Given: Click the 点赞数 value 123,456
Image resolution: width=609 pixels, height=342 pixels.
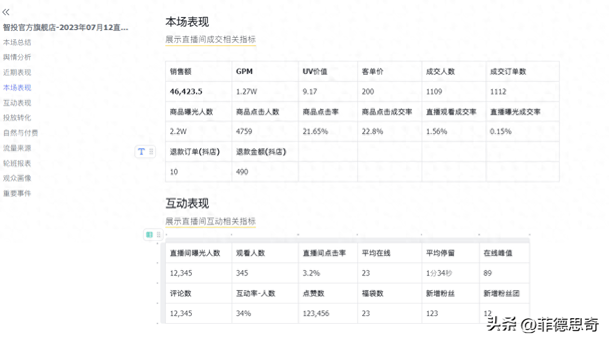Looking at the screenshot, I should (x=316, y=313).
